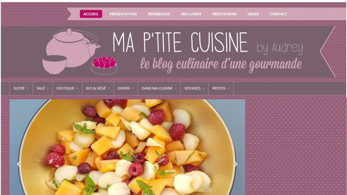The height and width of the screenshot is (195, 347).
Task: Open the fruit salad slideshow image
Action: tap(127, 147)
